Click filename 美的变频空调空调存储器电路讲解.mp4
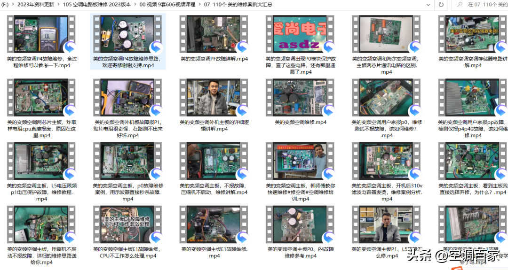Viewport: 508px width, 270px height. tap(473, 62)
